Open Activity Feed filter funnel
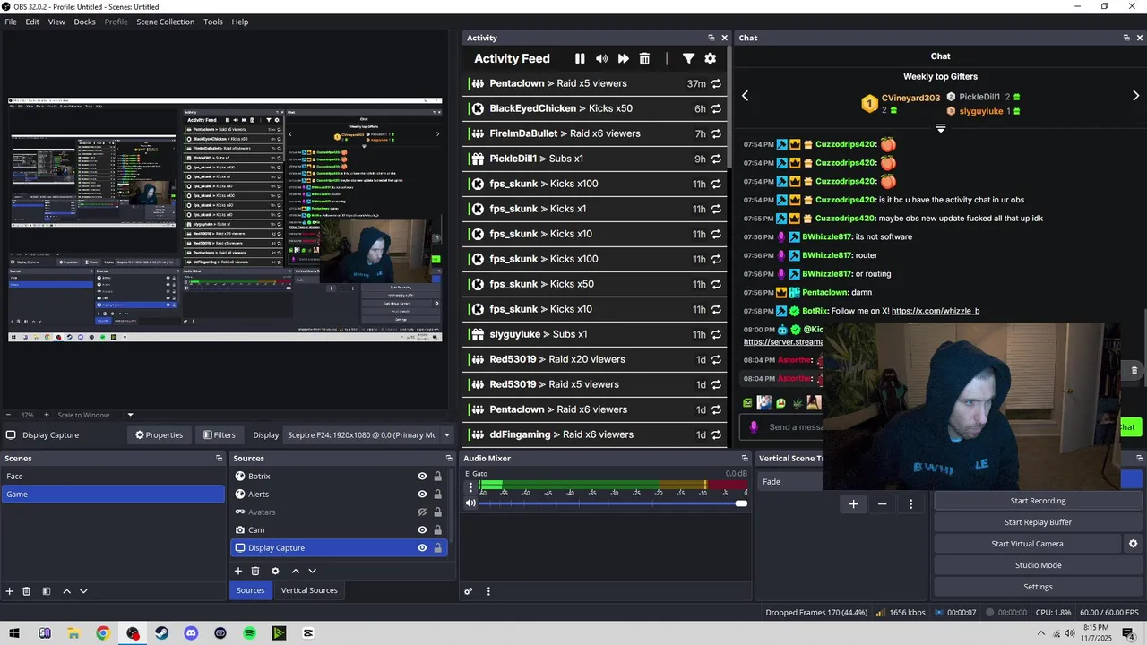The width and height of the screenshot is (1147, 645). click(x=688, y=58)
